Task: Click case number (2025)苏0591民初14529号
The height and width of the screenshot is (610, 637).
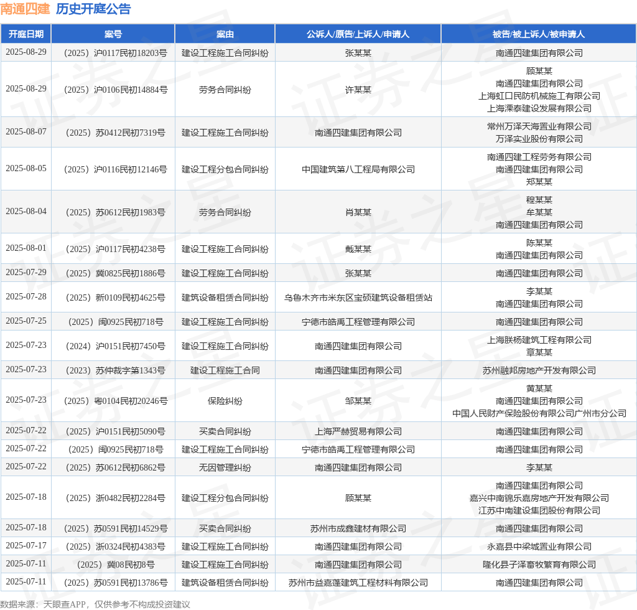Action: point(115,528)
